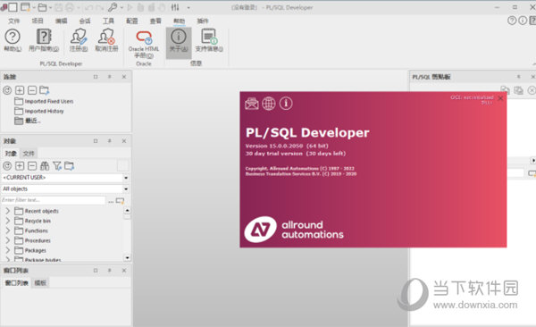The height and width of the screenshot is (327, 536).
Task: Click the funnel filter icon in the 对象 panel
Action: (x=57, y=166)
